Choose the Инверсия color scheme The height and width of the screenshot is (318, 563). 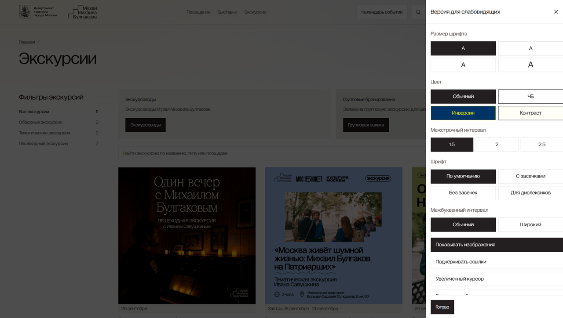[463, 113]
